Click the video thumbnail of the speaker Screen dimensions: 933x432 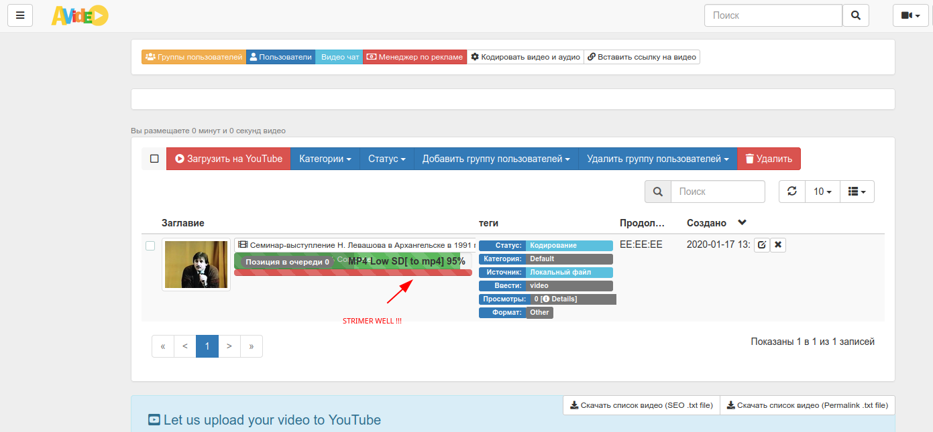(x=195, y=264)
